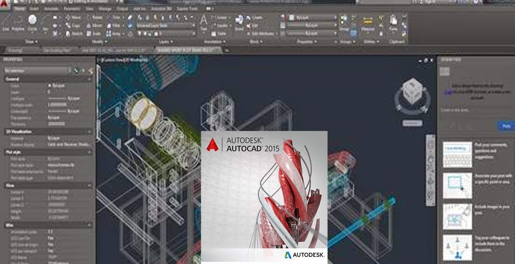Switch to the Parametric ribbon tab
The image size is (515, 264).
click(72, 9)
